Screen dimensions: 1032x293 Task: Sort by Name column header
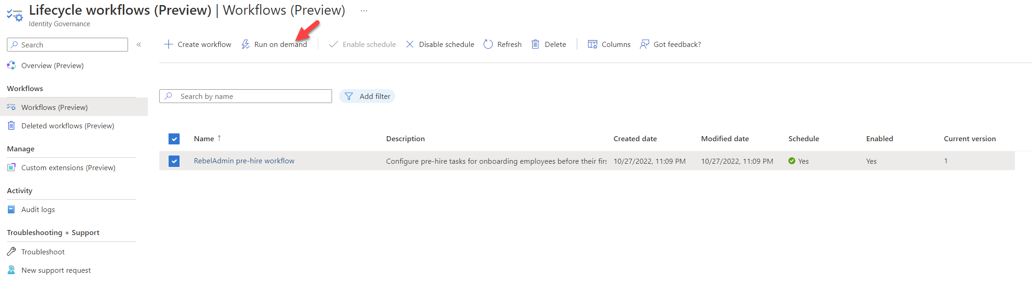coord(204,138)
